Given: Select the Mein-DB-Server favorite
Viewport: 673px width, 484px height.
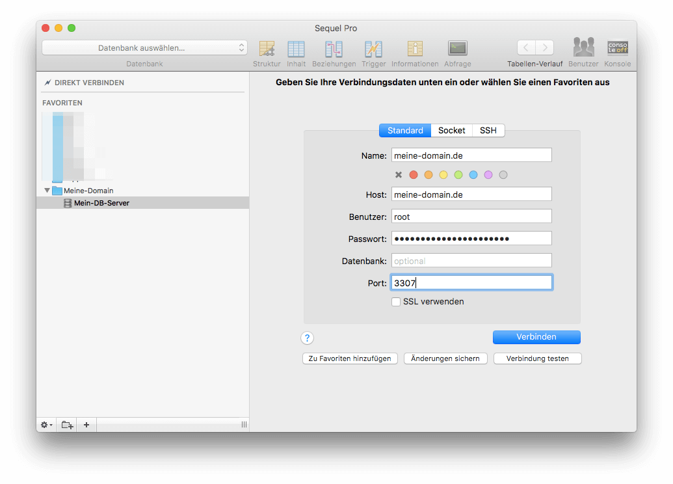Looking at the screenshot, I should click(x=142, y=203).
